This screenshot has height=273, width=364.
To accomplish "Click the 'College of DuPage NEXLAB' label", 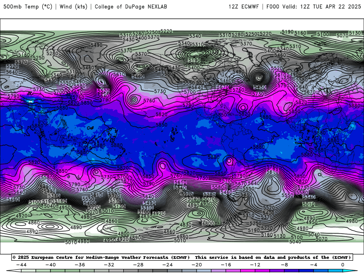I will click(131, 6).
